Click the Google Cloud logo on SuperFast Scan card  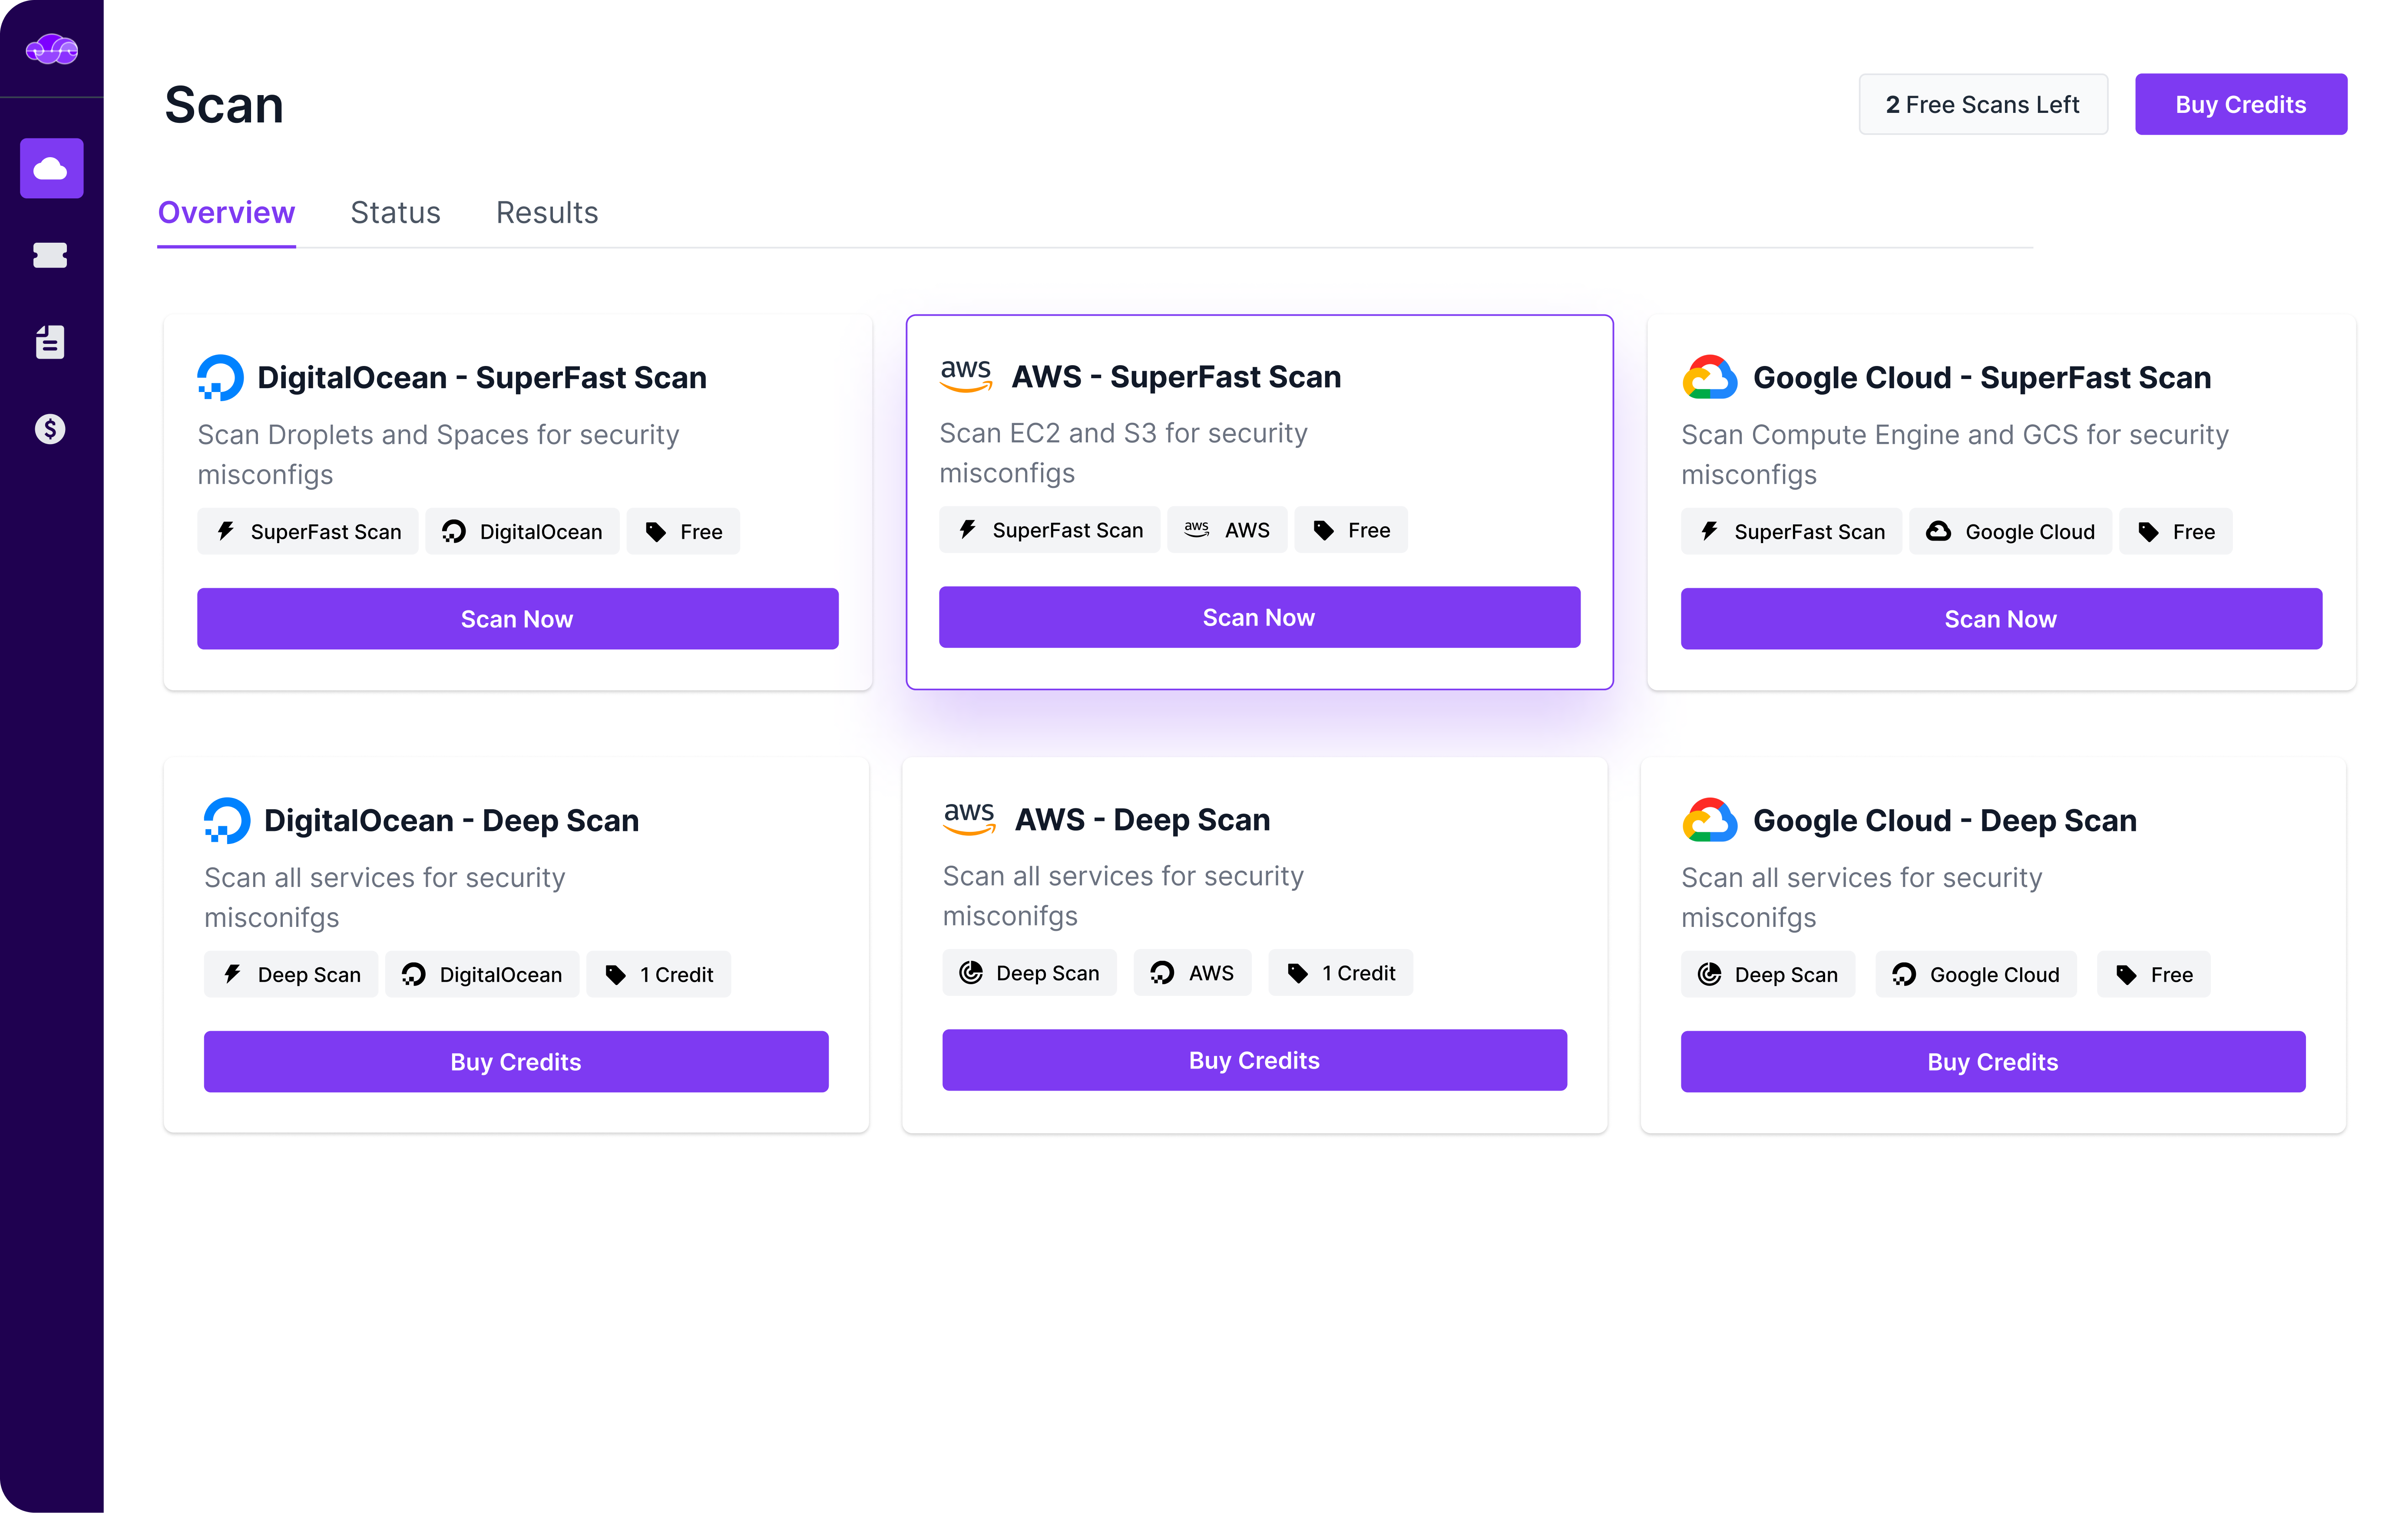click(1709, 378)
